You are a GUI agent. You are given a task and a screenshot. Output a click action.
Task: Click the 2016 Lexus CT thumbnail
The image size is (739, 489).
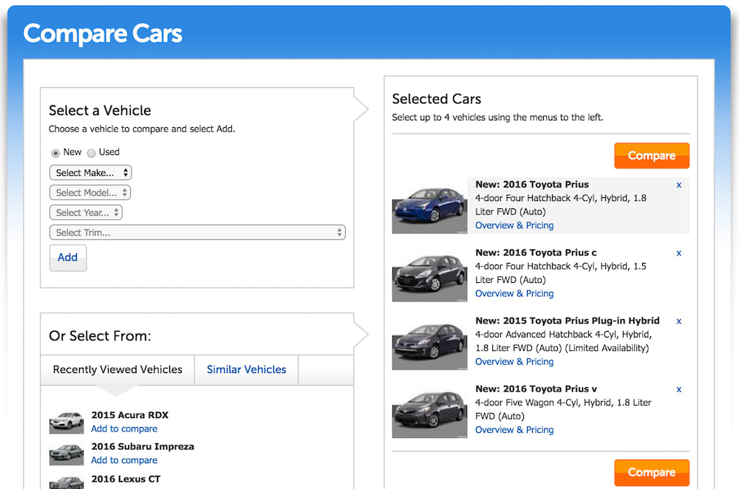[x=67, y=482]
